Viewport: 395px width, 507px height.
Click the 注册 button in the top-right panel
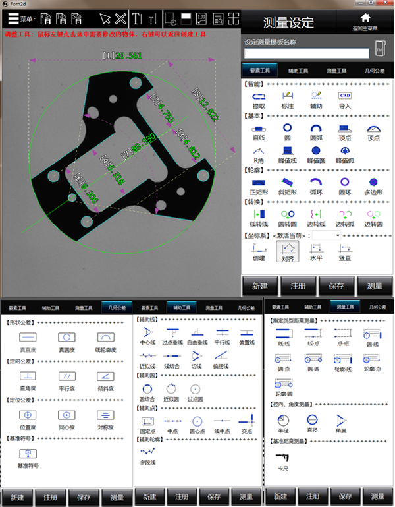pyautogui.click(x=298, y=287)
